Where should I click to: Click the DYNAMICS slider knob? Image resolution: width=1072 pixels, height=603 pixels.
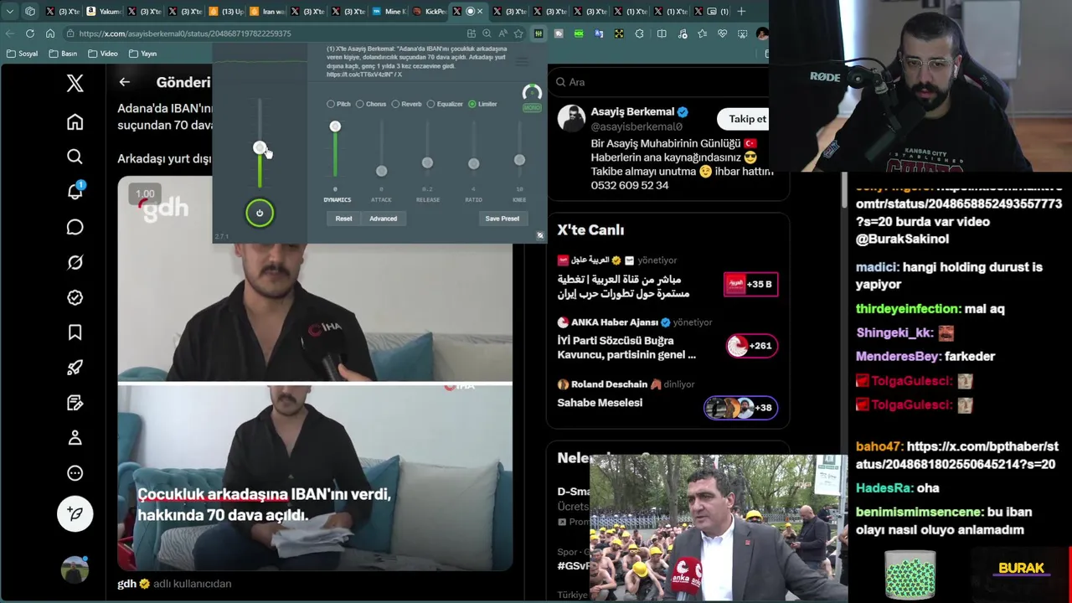coord(335,126)
